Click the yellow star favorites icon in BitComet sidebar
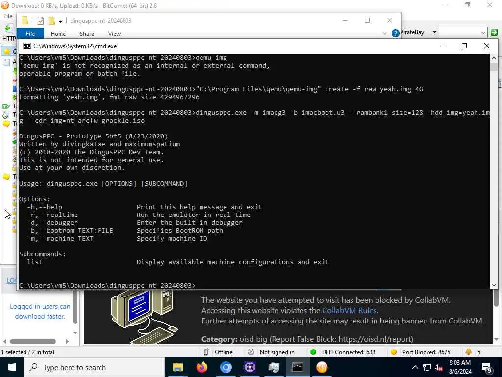The height and width of the screenshot is (377, 502). pos(6,51)
